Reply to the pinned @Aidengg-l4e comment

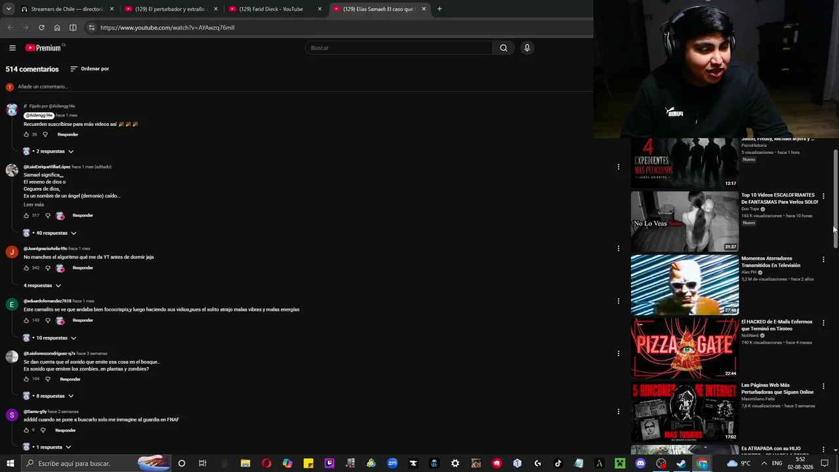(x=68, y=134)
